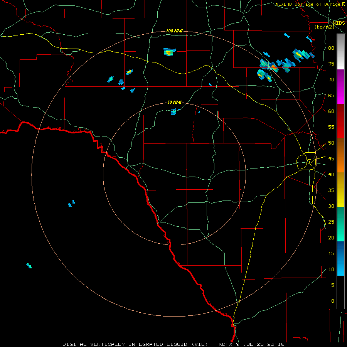Click the 40 value on color scale

pos(331,174)
